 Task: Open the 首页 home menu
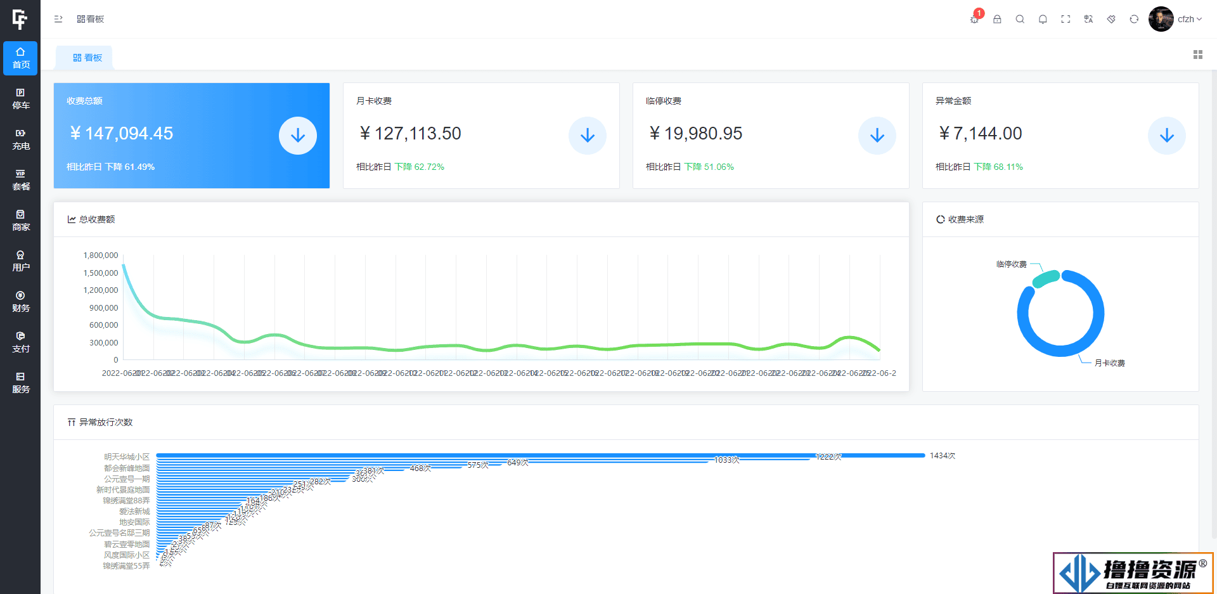[x=20, y=58]
